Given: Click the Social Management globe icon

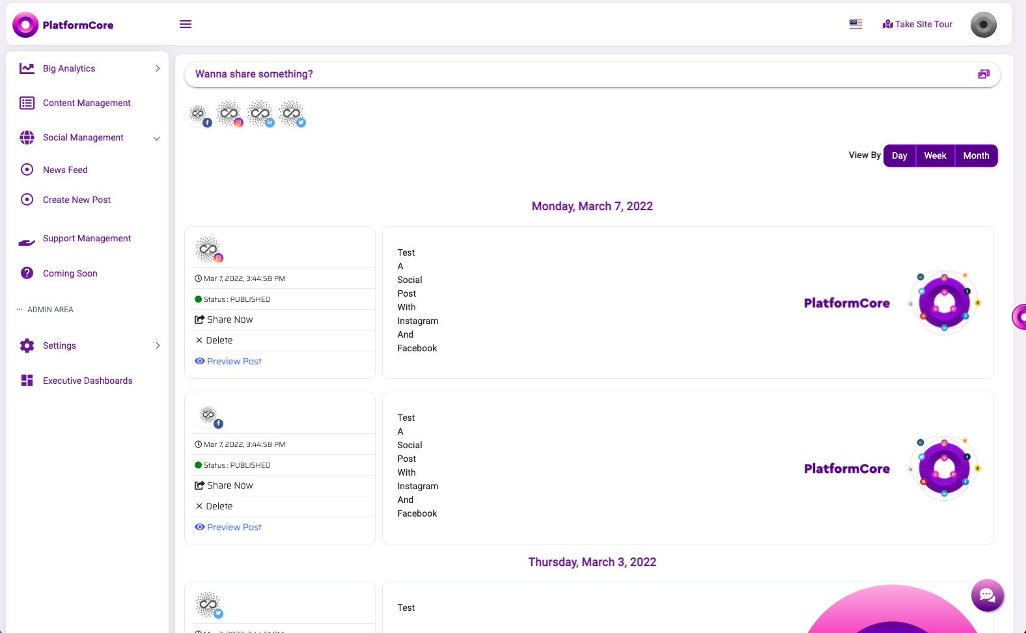Looking at the screenshot, I should pos(27,137).
